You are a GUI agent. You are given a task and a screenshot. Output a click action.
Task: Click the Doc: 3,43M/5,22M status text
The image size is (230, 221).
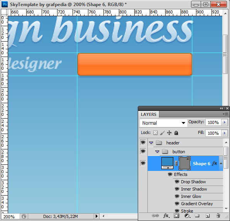pos(61,216)
